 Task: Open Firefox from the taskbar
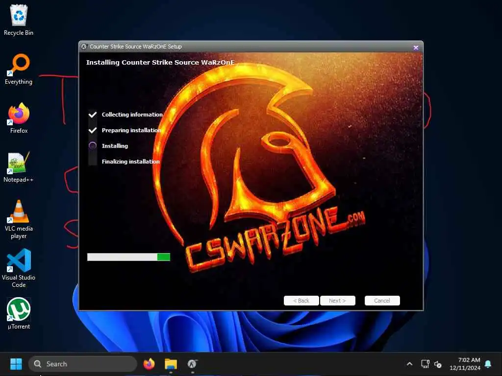149,364
